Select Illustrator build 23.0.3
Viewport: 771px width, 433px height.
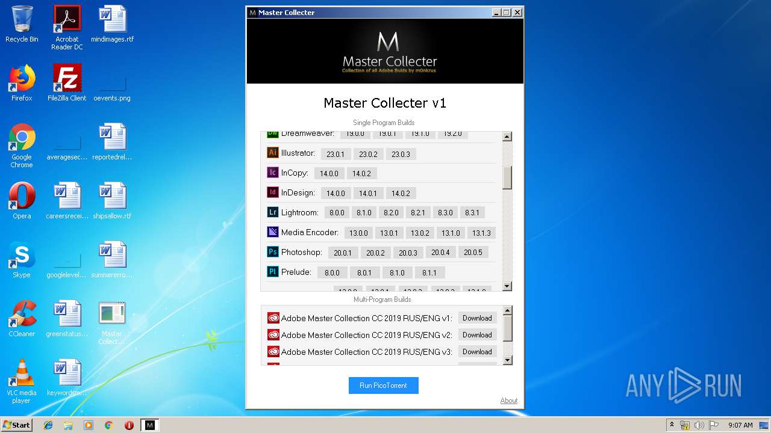(401, 154)
